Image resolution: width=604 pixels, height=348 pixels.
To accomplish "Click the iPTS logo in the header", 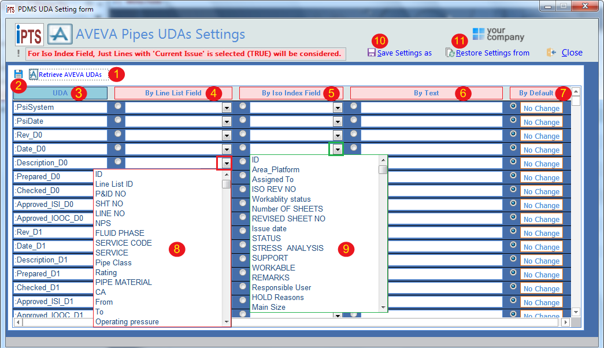I will [x=29, y=35].
